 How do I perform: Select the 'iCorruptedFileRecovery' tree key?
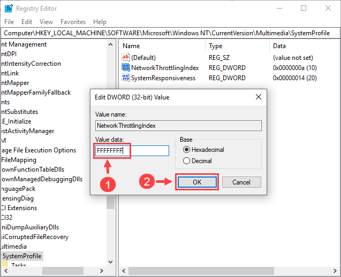point(35,237)
